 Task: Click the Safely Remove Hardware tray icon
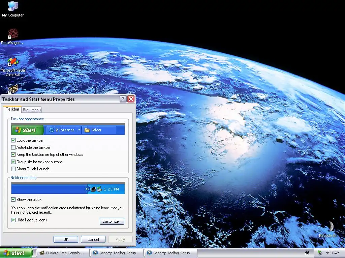320,253
